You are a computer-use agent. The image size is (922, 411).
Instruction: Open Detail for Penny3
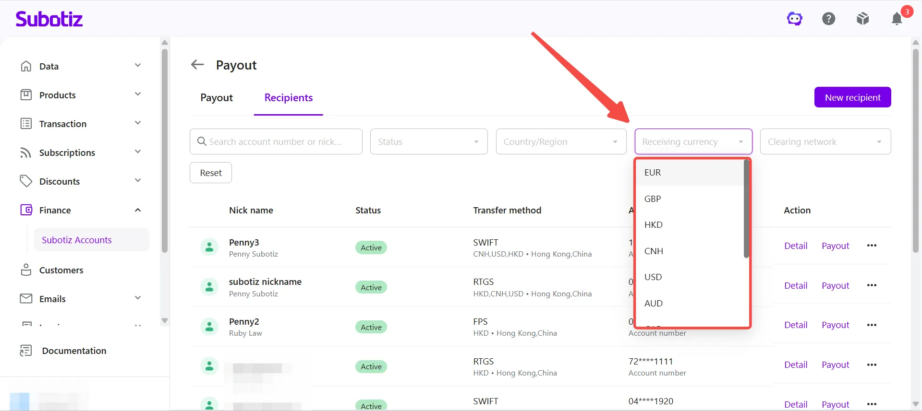tap(796, 246)
